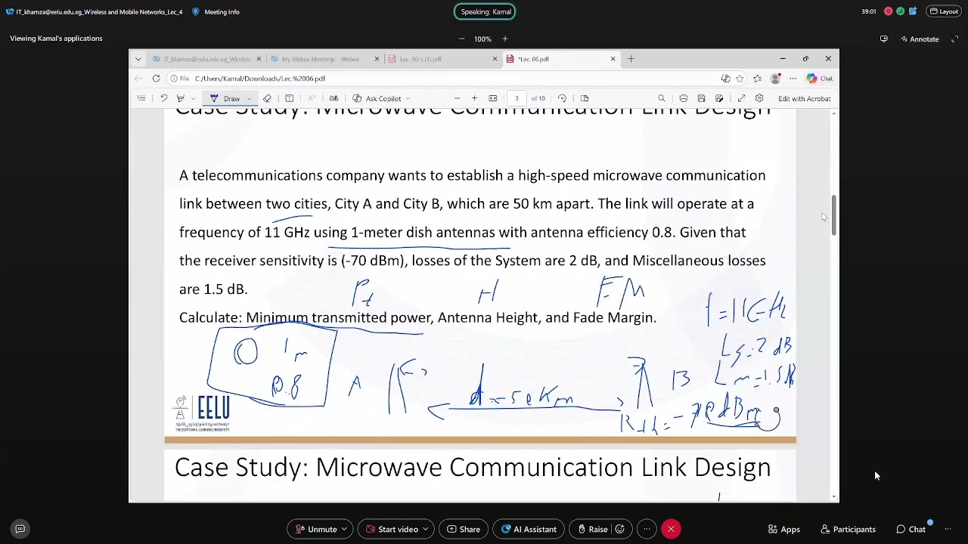Save the PDF using save icon
The width and height of the screenshot is (968, 544).
coord(702,98)
